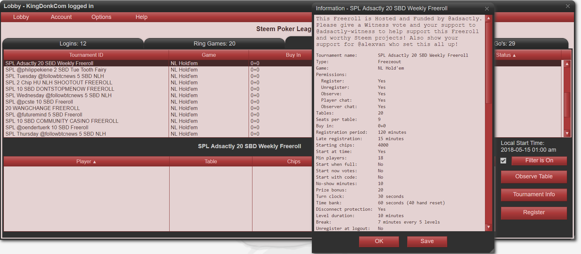The width and height of the screenshot is (581, 254).
Task: Select SPL 10 SBD DONTSTOPMENOW FREEROLL
Action: coord(158,89)
